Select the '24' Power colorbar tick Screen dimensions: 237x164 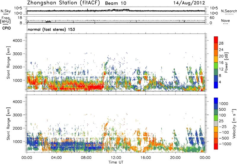pos(221,50)
